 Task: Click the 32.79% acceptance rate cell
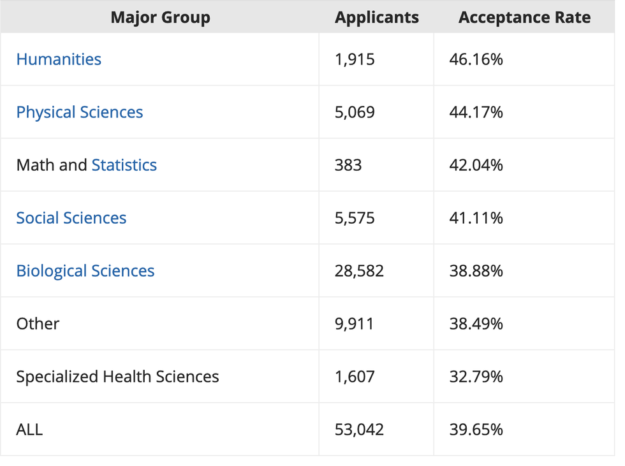(476, 377)
